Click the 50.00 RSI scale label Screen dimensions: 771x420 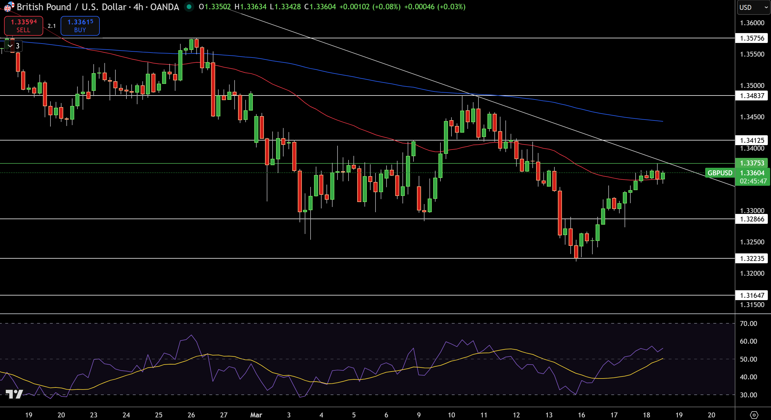[x=748, y=359]
